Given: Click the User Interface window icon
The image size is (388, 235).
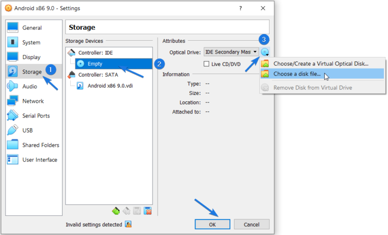Looking at the screenshot, I should [13, 159].
